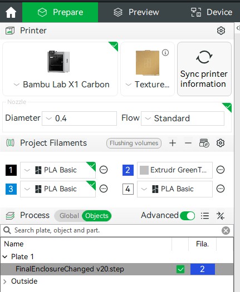
Task: Click the textured build plate image
Action: point(148,63)
